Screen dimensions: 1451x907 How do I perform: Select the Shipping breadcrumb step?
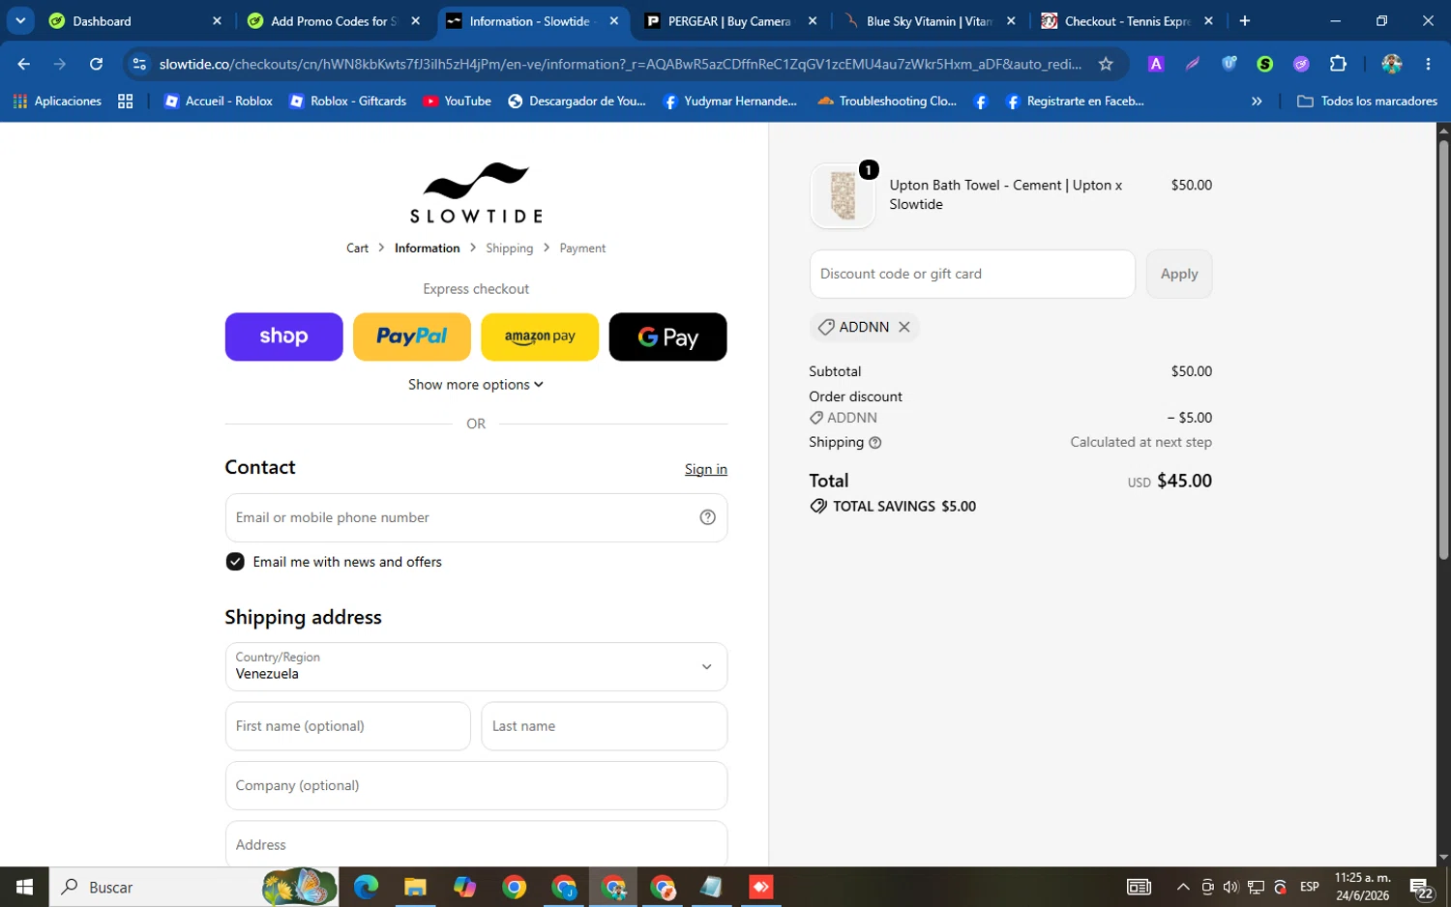pos(509,249)
